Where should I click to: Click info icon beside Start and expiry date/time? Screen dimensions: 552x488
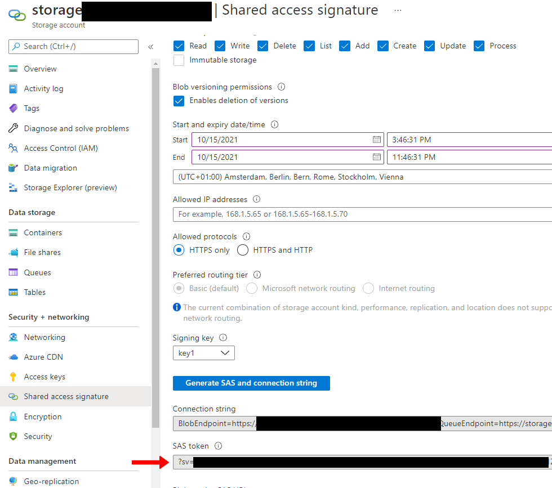275,124
